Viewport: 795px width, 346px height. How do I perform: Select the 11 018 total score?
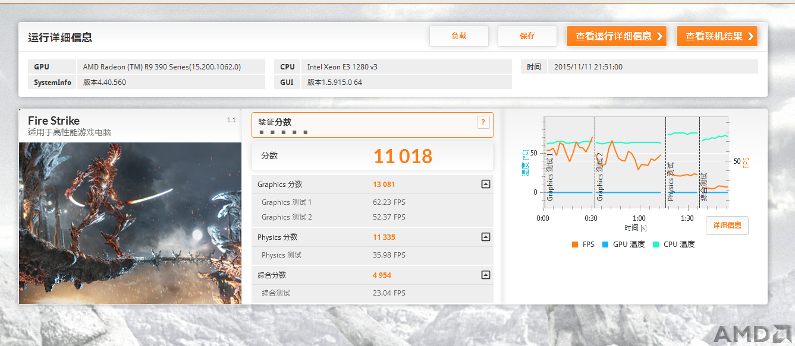click(x=403, y=156)
